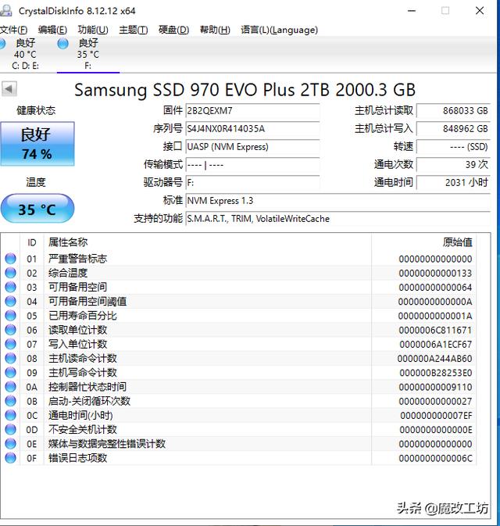500x526 pixels.
Task: Click the 温度 label
Action: [36, 182]
